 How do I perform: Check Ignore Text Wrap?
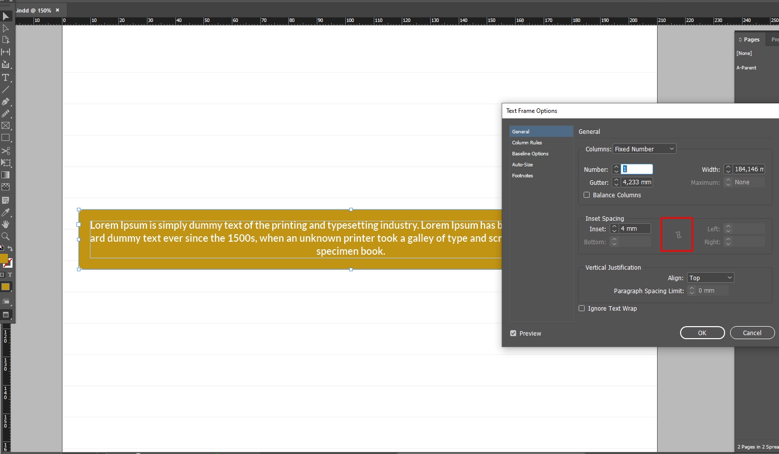pos(582,308)
